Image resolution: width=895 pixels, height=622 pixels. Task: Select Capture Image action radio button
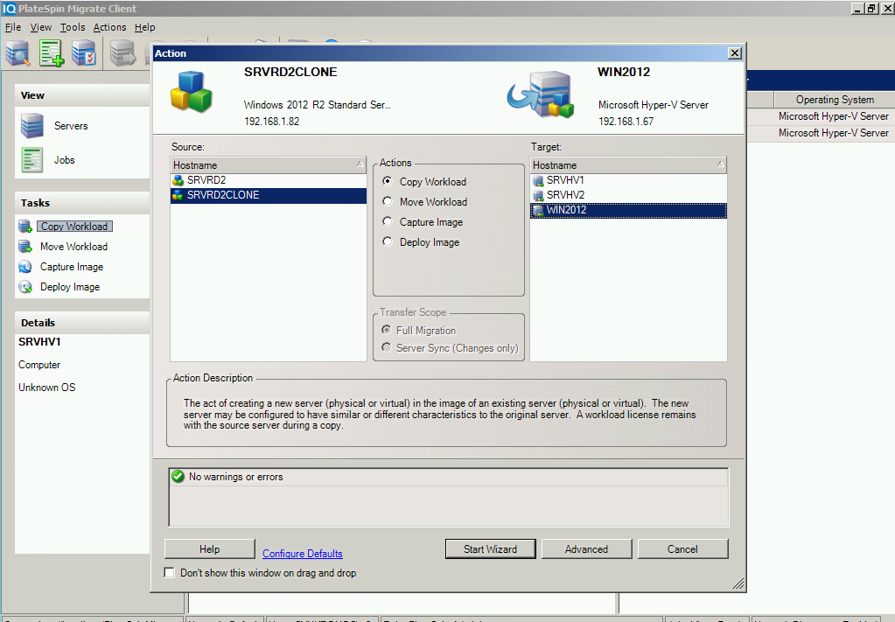click(x=388, y=221)
